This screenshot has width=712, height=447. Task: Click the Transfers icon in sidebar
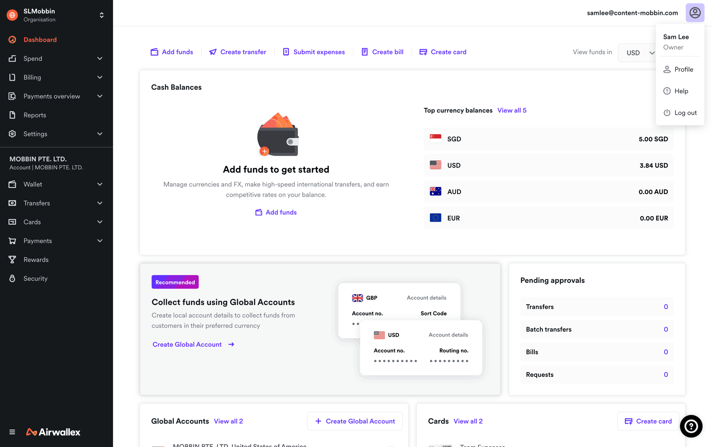(12, 203)
